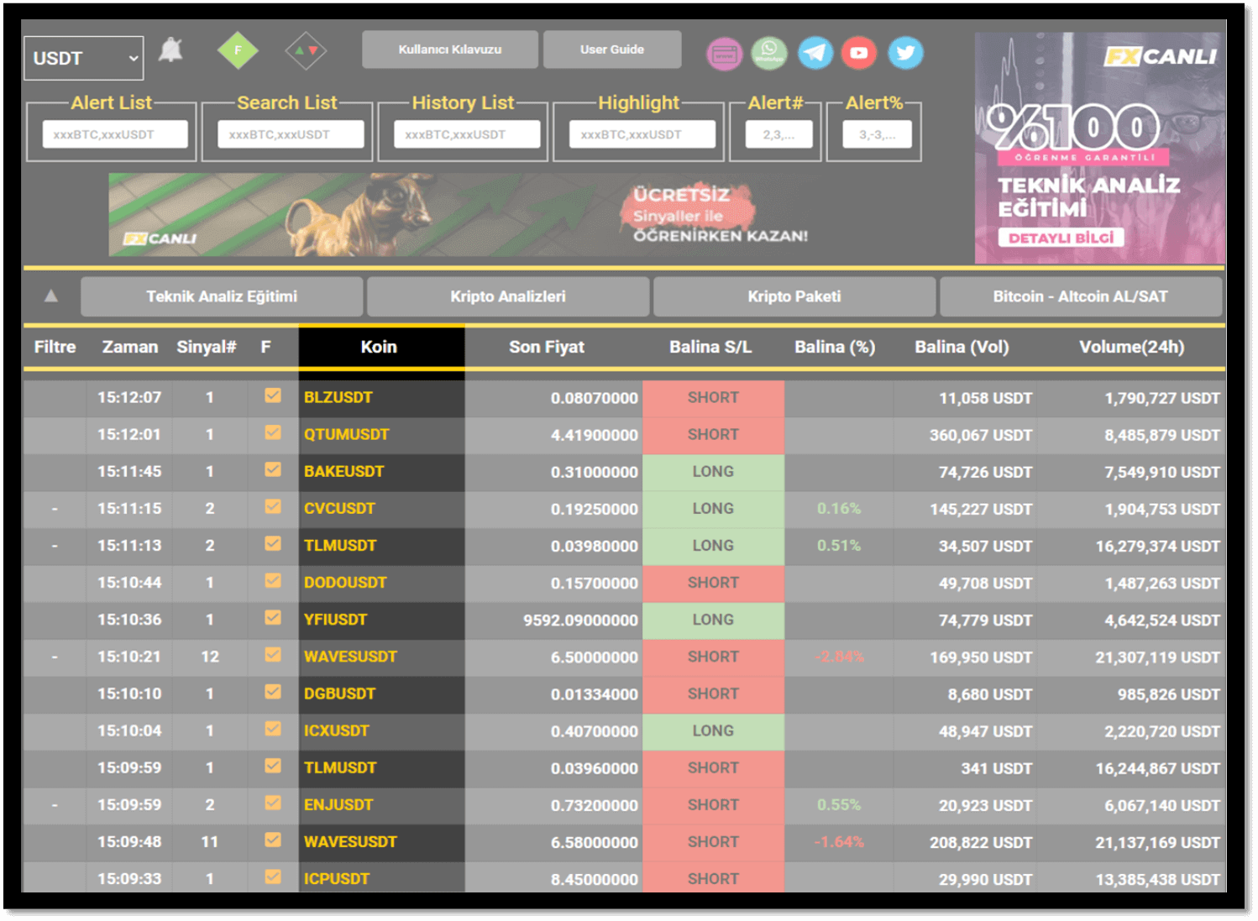Viewport: 1258px width, 921px height.
Task: Open the Kripto Paketi tab
Action: coord(794,296)
